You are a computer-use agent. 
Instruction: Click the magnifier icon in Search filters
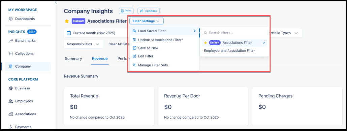tap(206, 33)
